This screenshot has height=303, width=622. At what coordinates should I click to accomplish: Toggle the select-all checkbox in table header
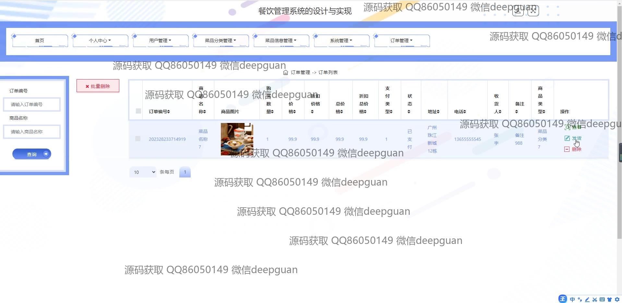(x=138, y=111)
